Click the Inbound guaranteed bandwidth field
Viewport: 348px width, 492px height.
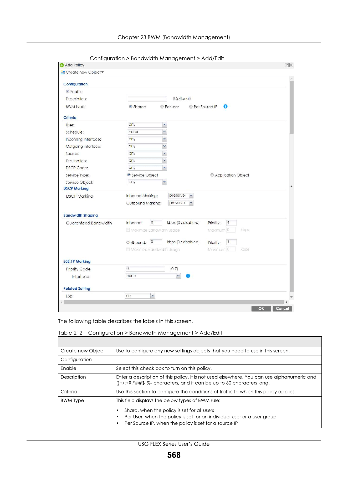[156, 223]
